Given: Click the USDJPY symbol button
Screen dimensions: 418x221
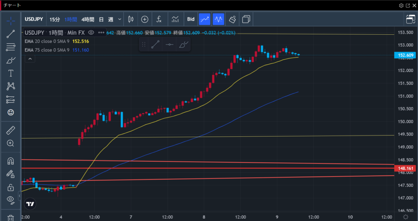Looking at the screenshot, I should (x=34, y=19).
